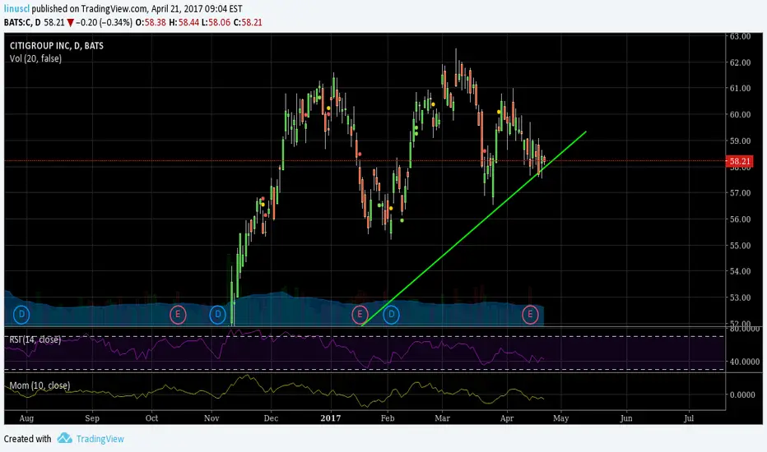Select the RSI (14, close) indicator label
The image size is (767, 452).
tap(35, 339)
